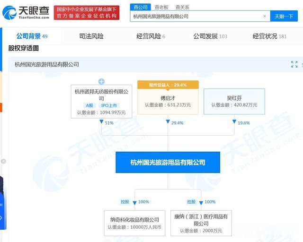Click the 认缴金额：2000万元 value
Viewport: 303px width, 242px height.
[201, 231]
